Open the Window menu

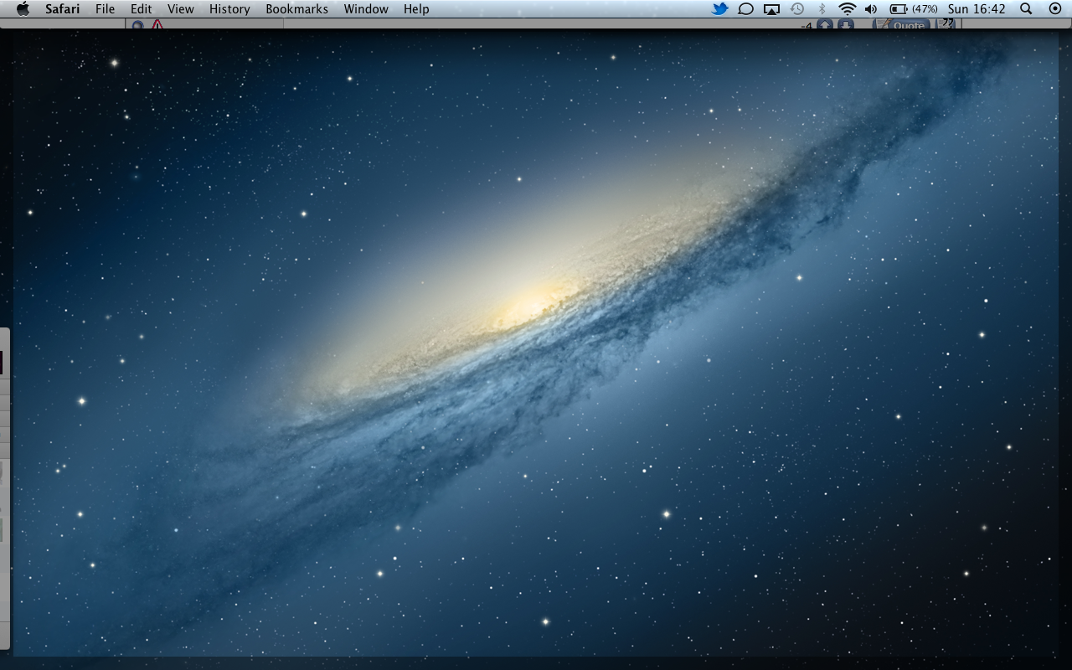[366, 9]
